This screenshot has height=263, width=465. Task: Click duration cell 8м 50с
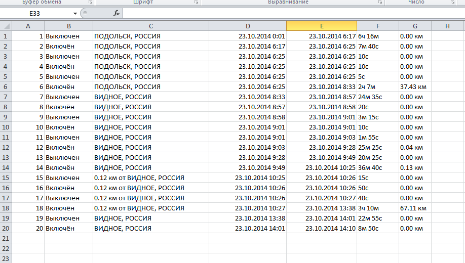point(378,228)
